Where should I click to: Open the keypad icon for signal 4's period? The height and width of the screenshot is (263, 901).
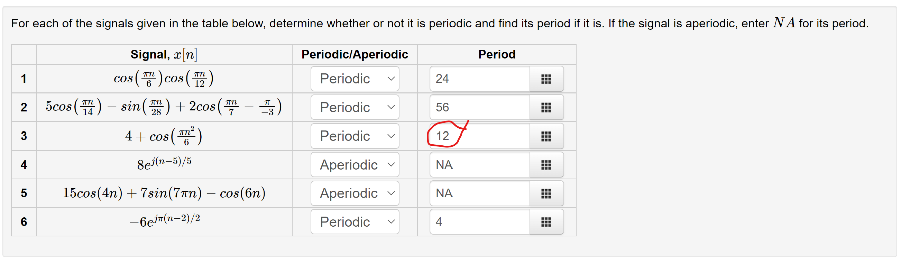click(547, 164)
